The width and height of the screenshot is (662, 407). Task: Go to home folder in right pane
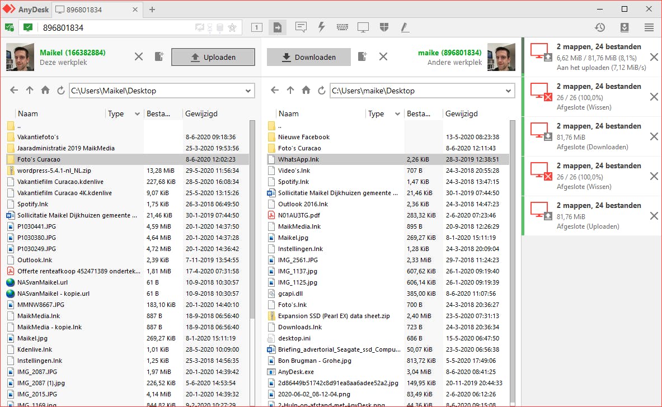(306, 91)
